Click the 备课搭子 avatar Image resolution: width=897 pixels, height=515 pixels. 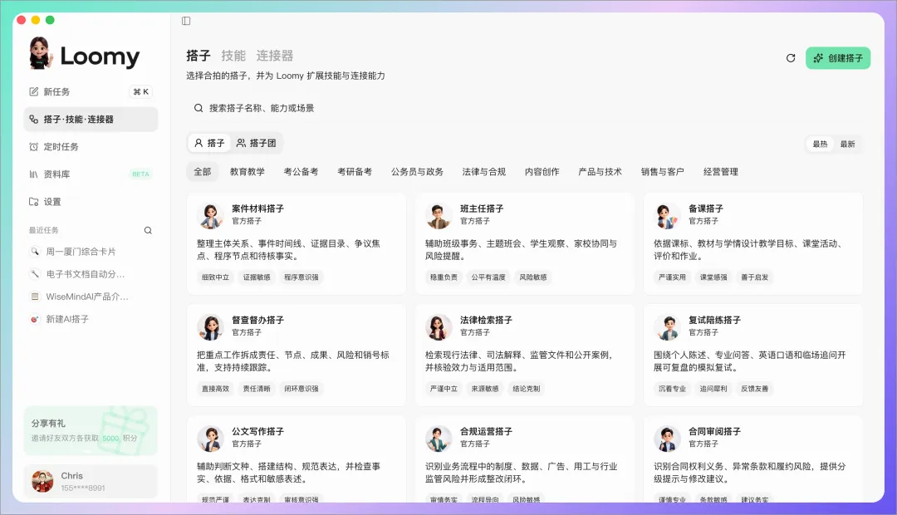click(x=667, y=216)
